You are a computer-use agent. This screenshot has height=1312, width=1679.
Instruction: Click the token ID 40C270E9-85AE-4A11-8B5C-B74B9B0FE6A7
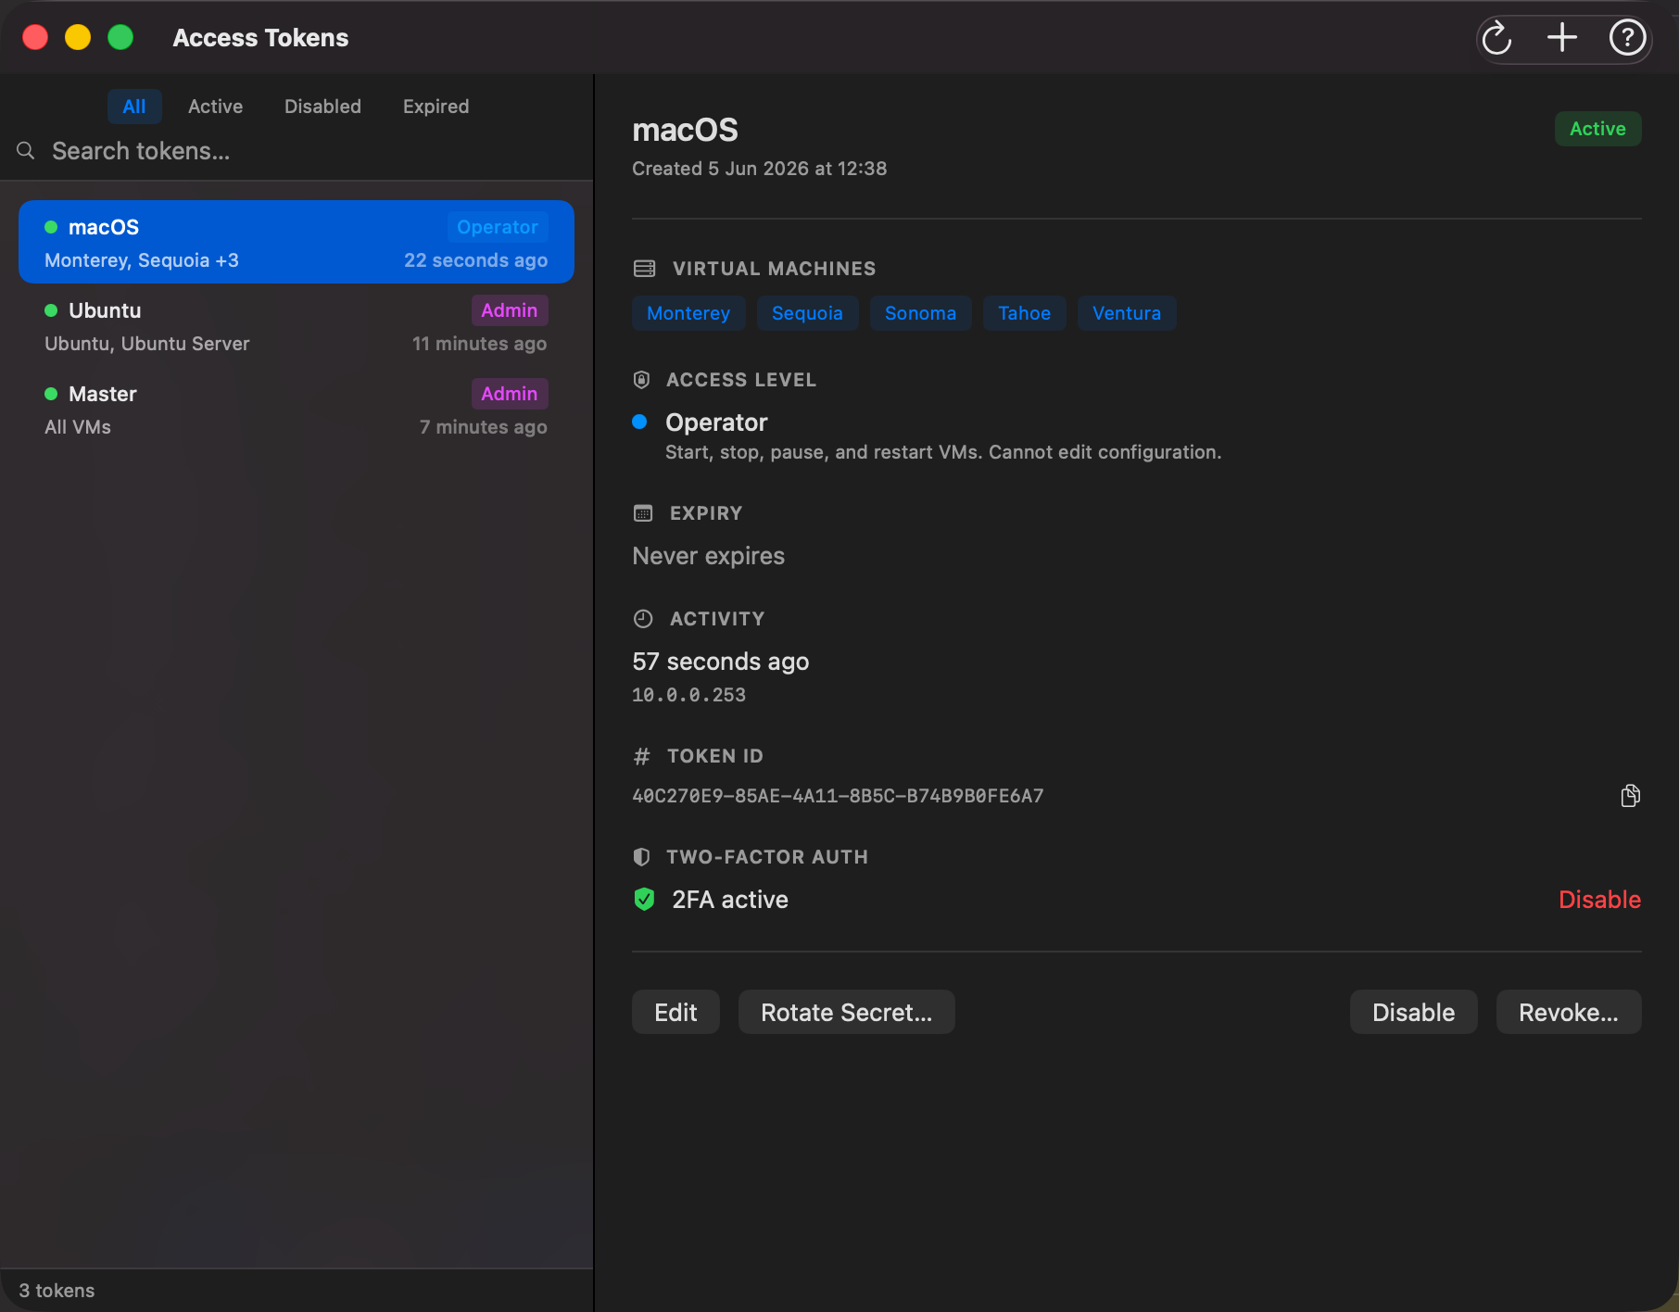(x=838, y=796)
